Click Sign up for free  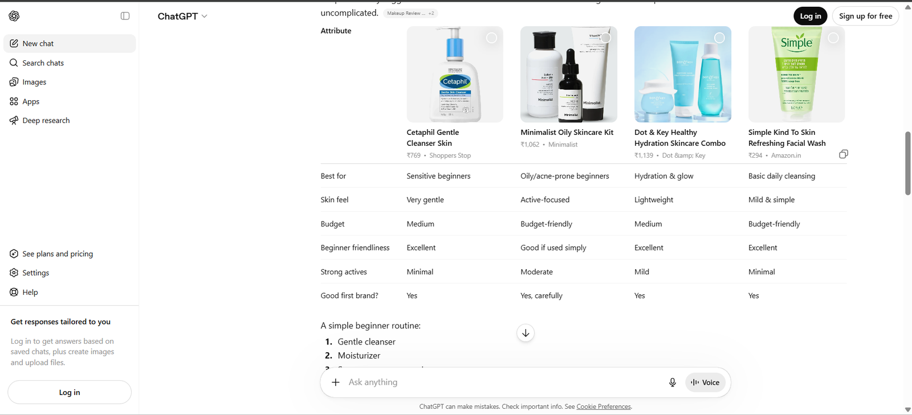point(866,16)
